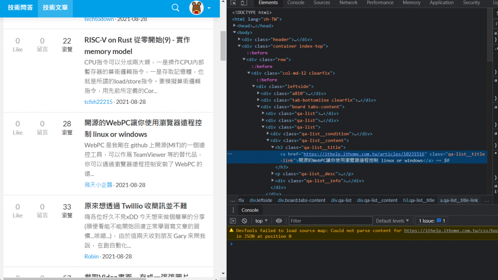498x280 pixels.
Task: Expand the a810 div node
Action: pyautogui.click(x=258, y=93)
